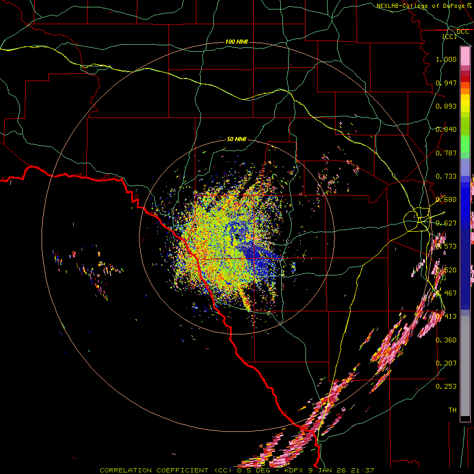This screenshot has height=474, width=474.
Task: Select the "[CC]" legend heading
Action: [x=450, y=36]
